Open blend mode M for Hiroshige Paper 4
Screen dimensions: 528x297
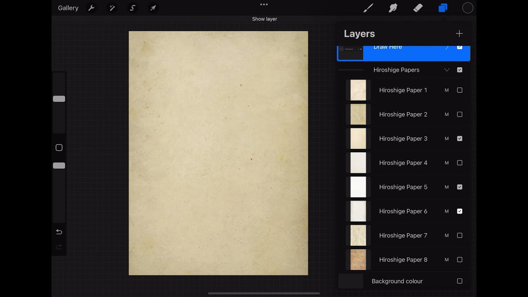coord(447,163)
